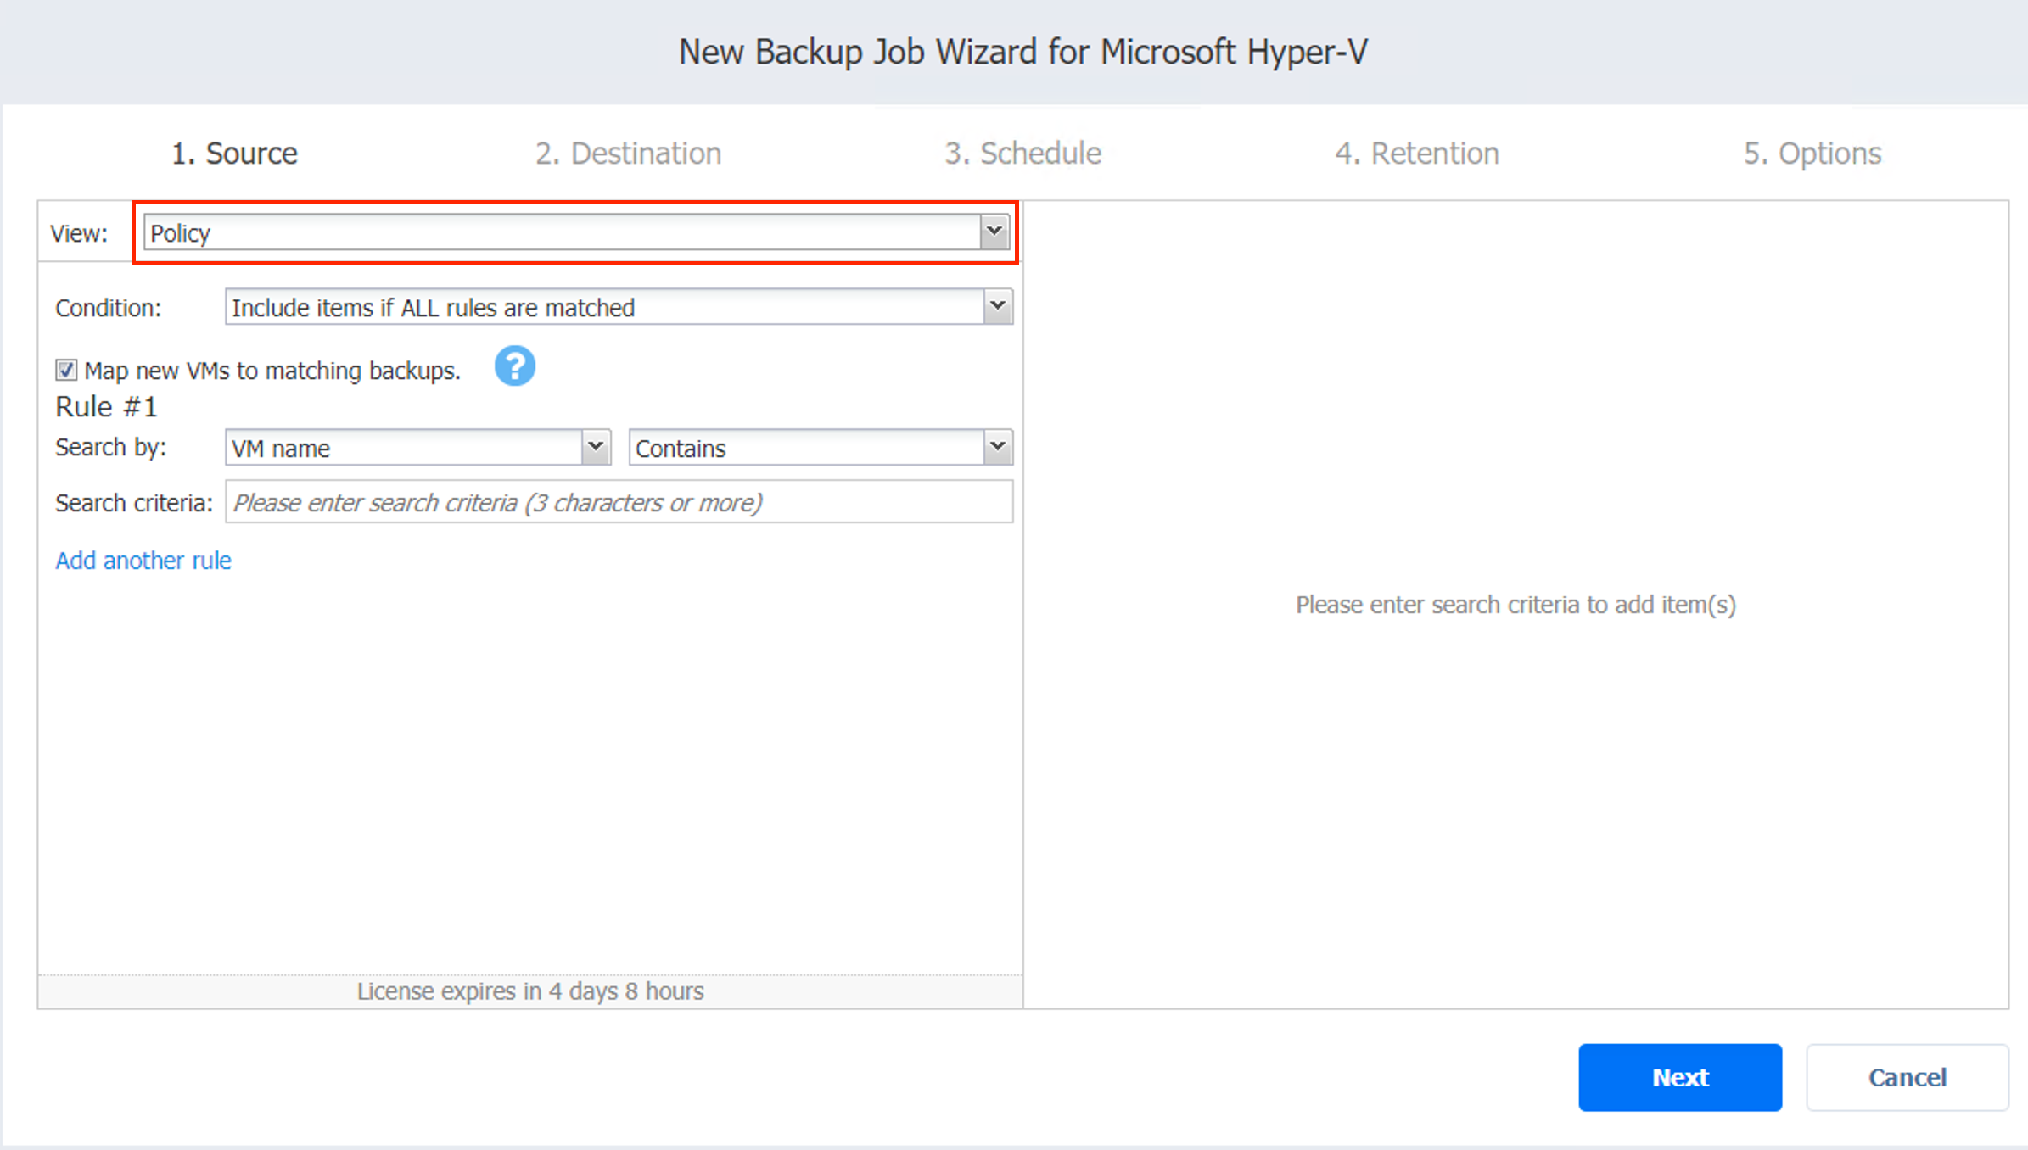Click the wizard title 'New Backup Job Wizard'
This screenshot has width=2028, height=1150.
coord(1023,53)
